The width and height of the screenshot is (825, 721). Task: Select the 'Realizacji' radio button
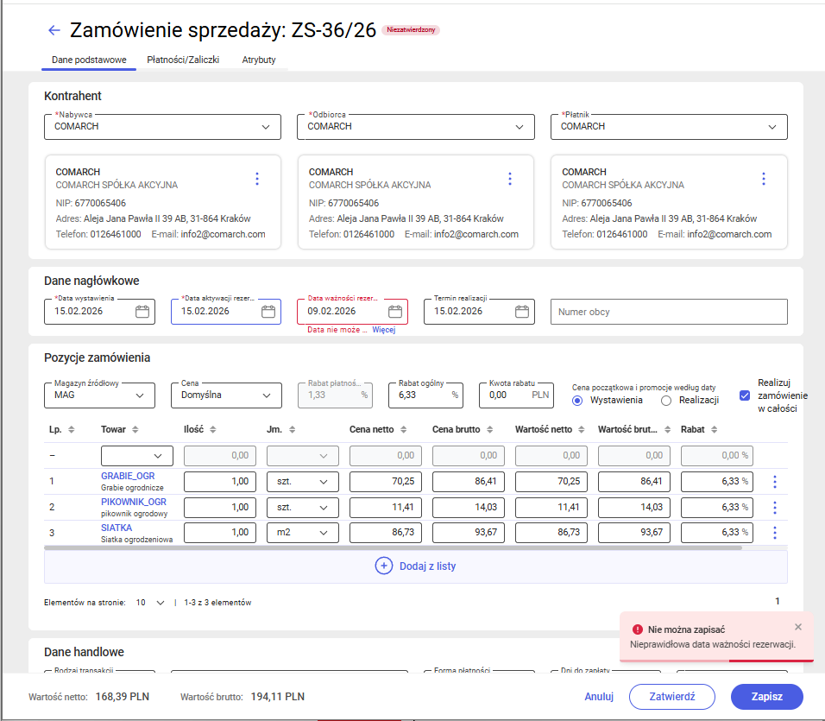[665, 401]
